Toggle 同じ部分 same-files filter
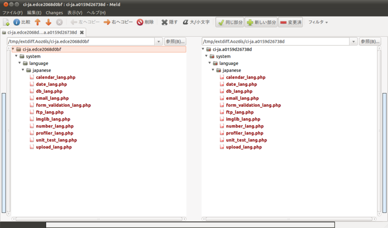The width and height of the screenshot is (388, 228). point(230,22)
